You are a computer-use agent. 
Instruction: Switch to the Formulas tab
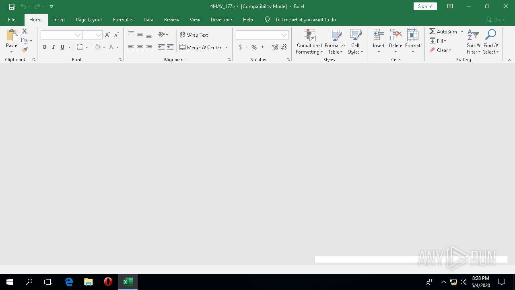click(123, 20)
